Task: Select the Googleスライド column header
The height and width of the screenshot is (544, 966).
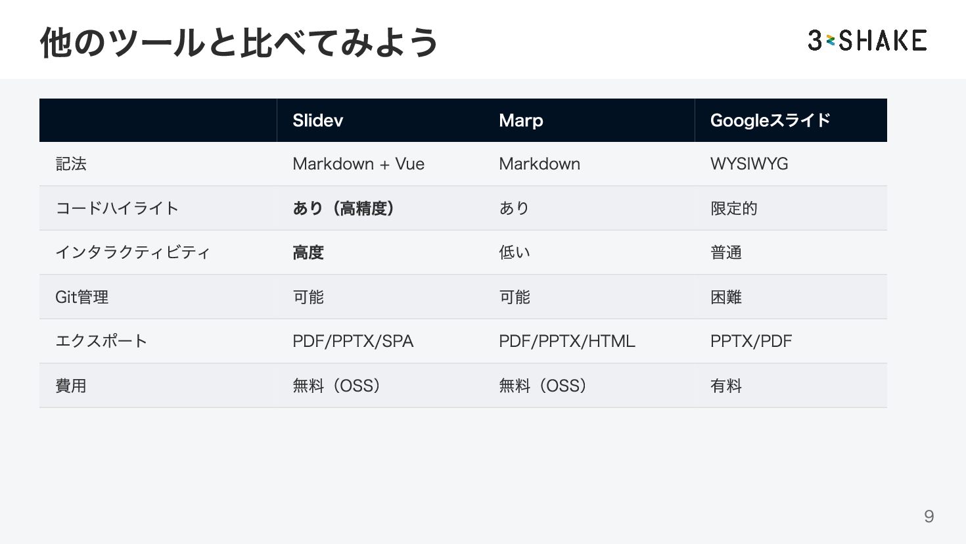Action: (x=770, y=120)
